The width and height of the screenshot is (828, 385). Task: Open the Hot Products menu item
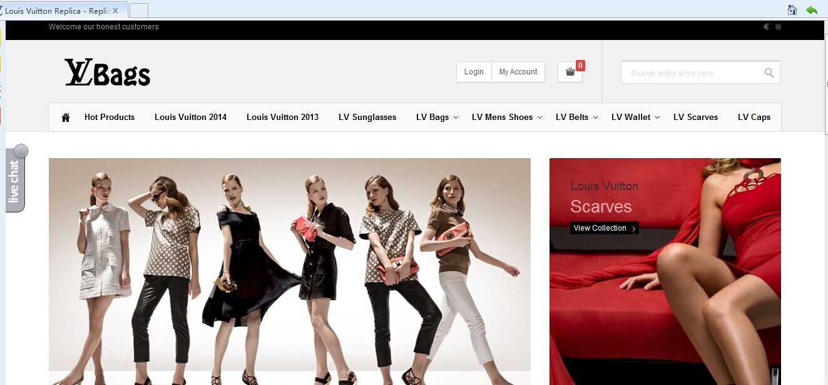110,117
